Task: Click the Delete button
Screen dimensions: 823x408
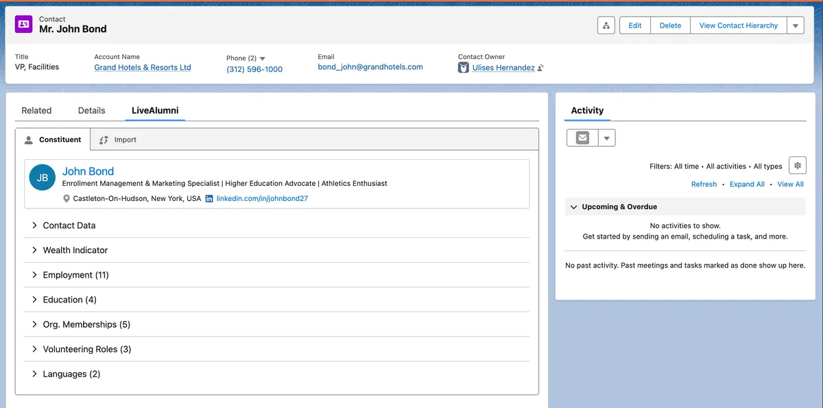Action: pos(670,25)
